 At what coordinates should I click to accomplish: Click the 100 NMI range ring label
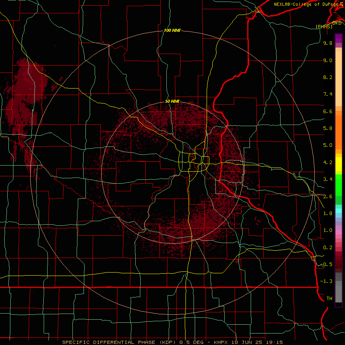172,30
